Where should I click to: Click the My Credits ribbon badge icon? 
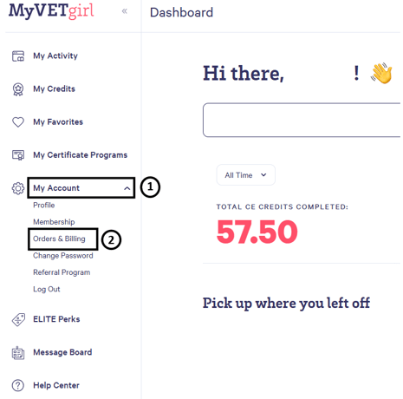18,89
